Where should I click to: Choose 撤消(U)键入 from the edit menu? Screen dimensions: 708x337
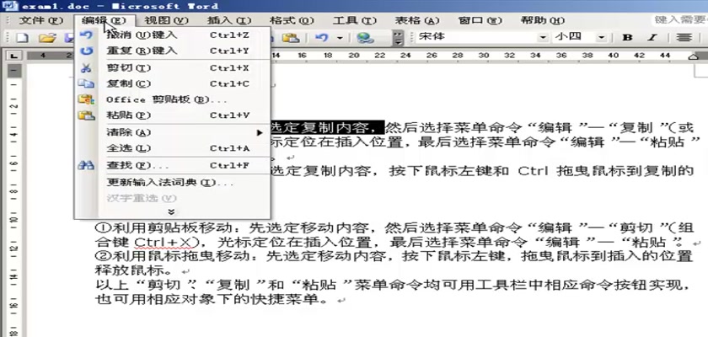point(173,35)
